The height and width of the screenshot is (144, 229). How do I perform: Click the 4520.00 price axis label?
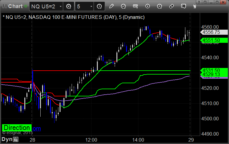[x=210, y=88]
